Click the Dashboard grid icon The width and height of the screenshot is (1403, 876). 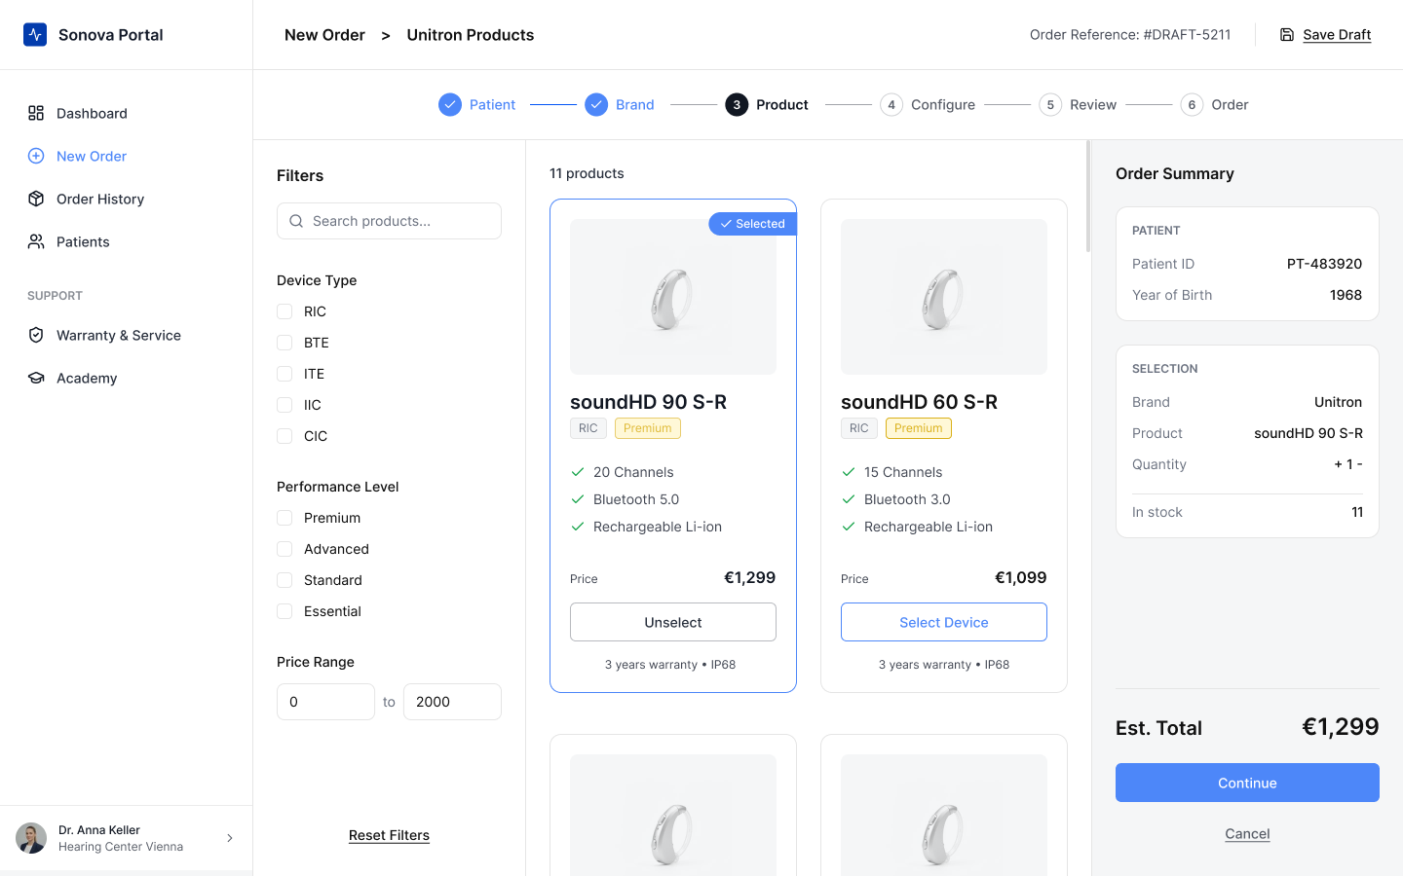pos(36,113)
